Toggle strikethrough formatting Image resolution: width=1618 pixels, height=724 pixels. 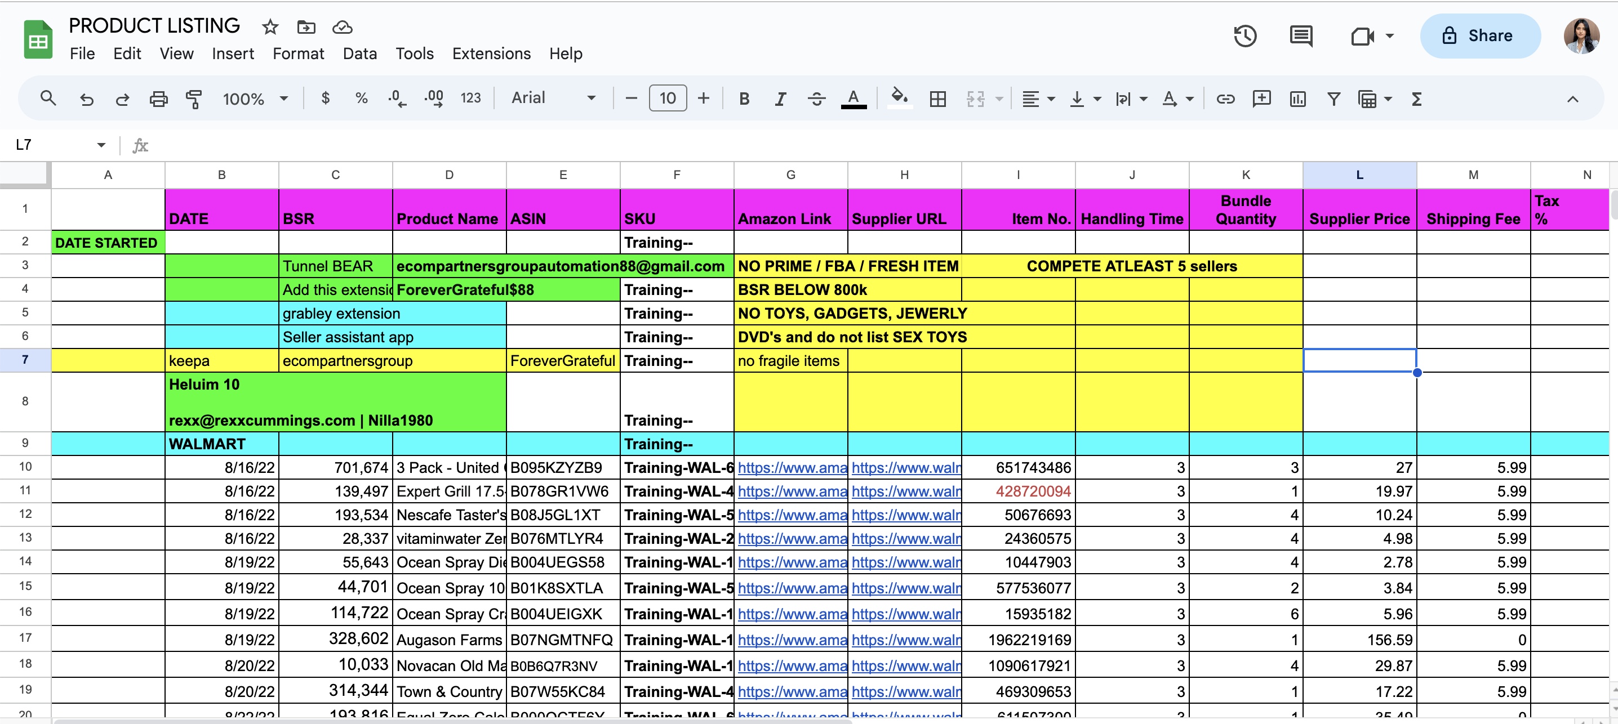pos(816,99)
